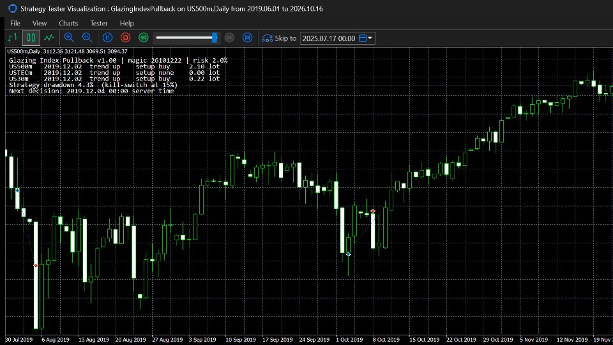Image resolution: width=613 pixels, height=345 pixels.
Task: Click the USTECm setup none row
Action: pyautogui.click(x=114, y=73)
